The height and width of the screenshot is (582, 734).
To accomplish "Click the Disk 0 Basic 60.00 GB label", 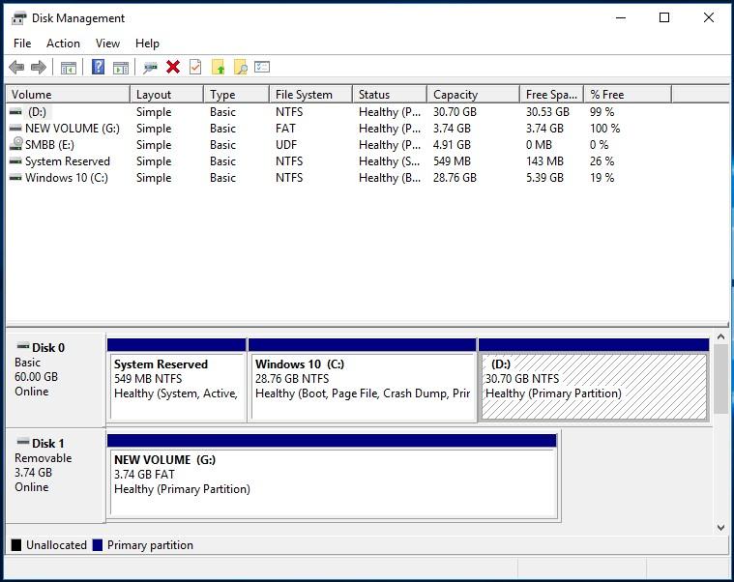I will (55, 380).
